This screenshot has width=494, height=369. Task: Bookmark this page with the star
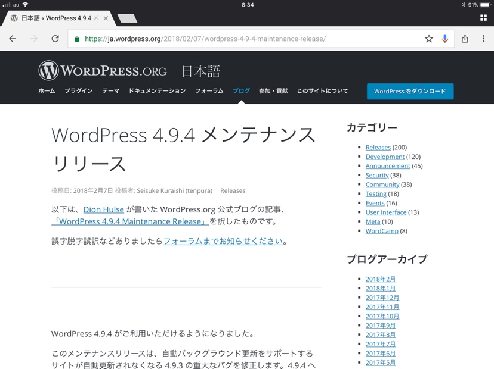tap(429, 39)
